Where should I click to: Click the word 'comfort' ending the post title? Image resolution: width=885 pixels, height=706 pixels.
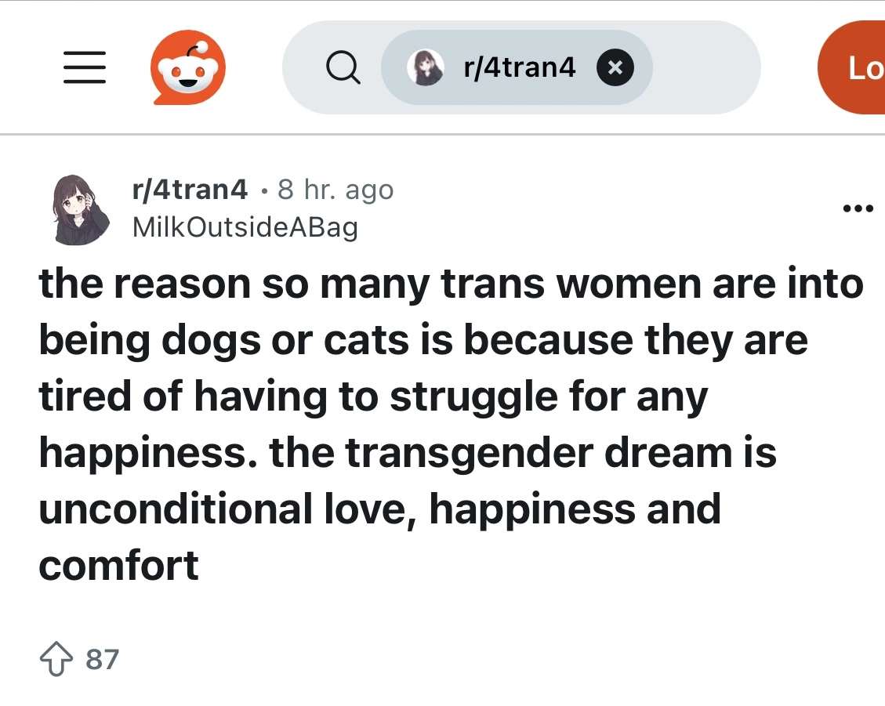point(118,564)
